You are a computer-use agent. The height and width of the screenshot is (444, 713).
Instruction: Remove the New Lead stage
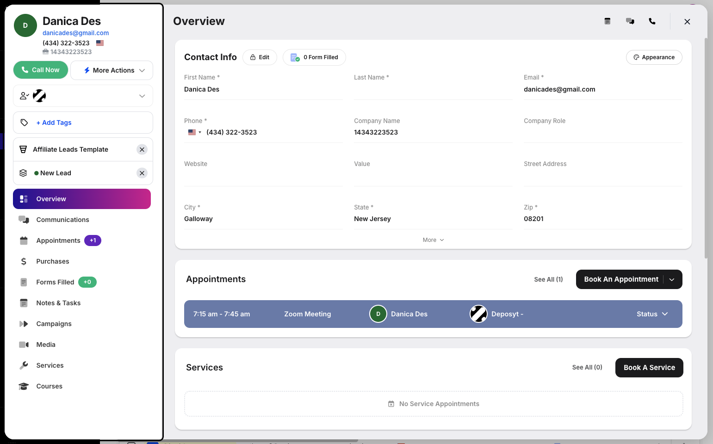[x=142, y=173]
